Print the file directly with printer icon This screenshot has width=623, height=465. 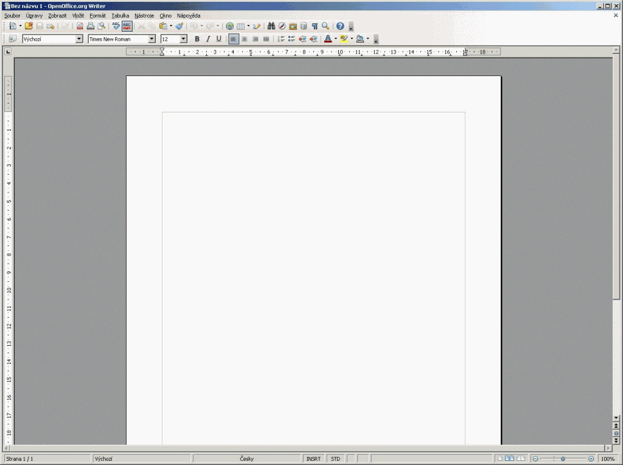pos(91,26)
